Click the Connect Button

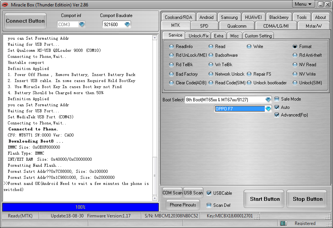25,21
